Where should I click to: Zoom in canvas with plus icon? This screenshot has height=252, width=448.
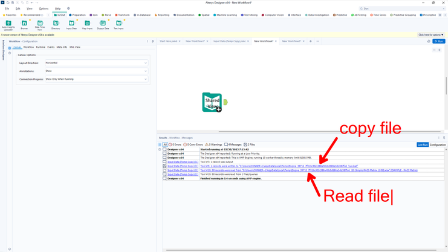[x=440, y=50]
